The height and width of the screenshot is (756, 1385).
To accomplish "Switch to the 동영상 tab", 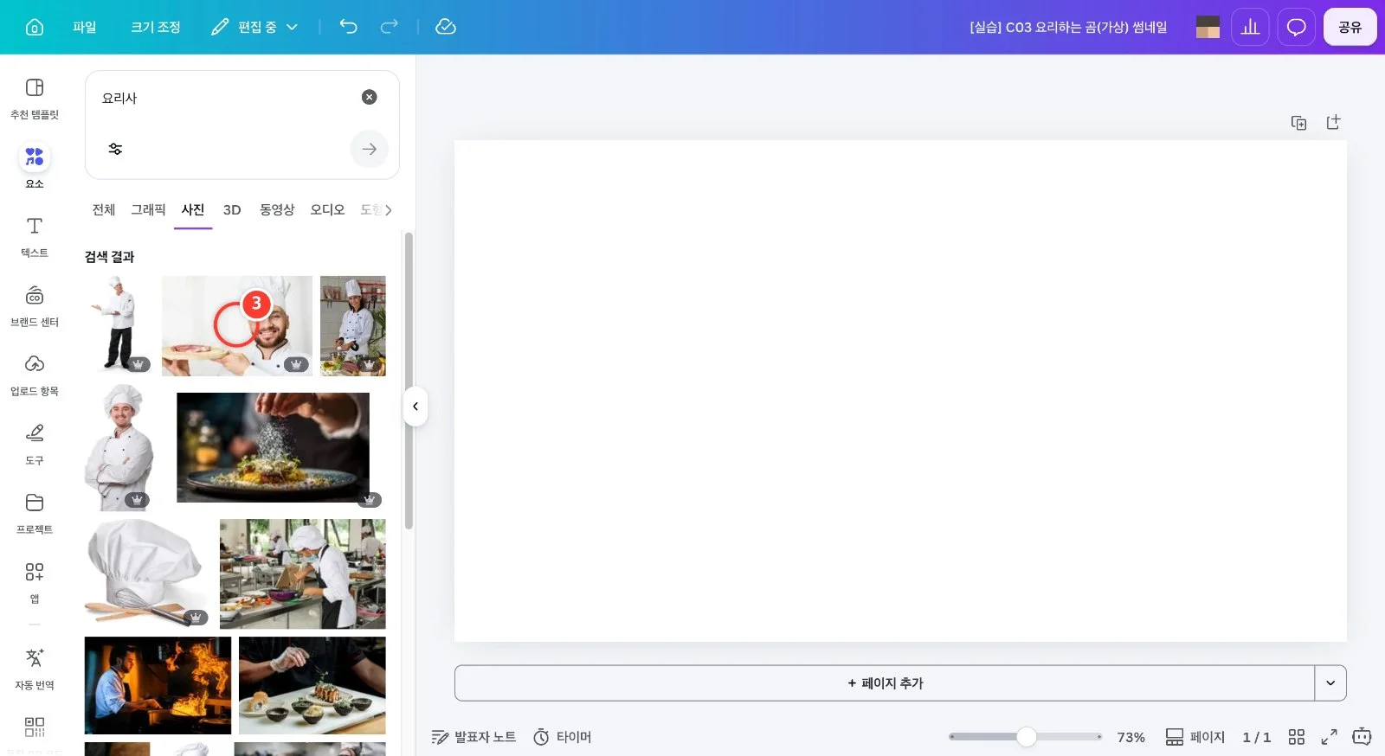I will (277, 209).
